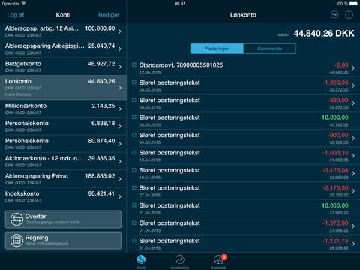Screen dimensions: 360x270
Task: Select the Indekskonto account row
Action: click(x=63, y=196)
